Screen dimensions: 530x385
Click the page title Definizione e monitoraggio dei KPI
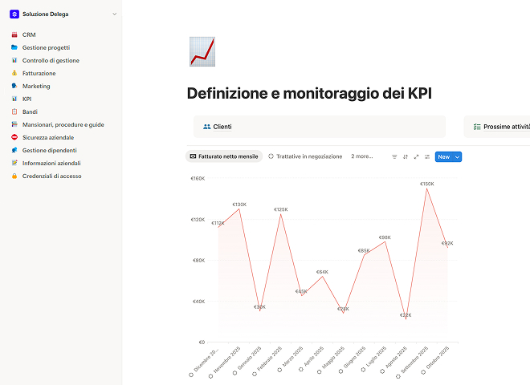[x=309, y=94]
